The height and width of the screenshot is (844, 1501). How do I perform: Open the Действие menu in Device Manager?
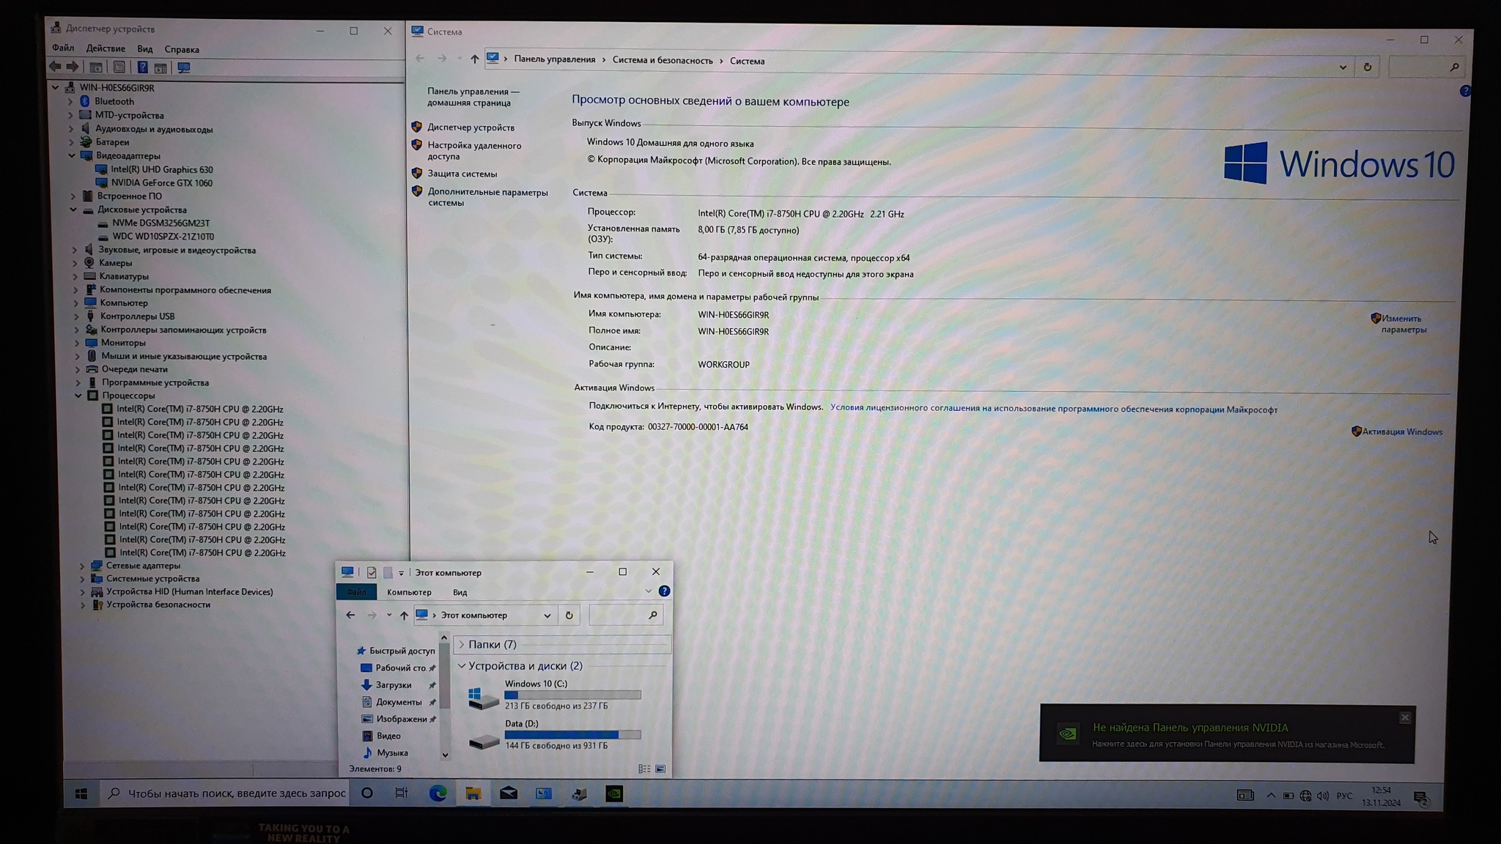105,49
